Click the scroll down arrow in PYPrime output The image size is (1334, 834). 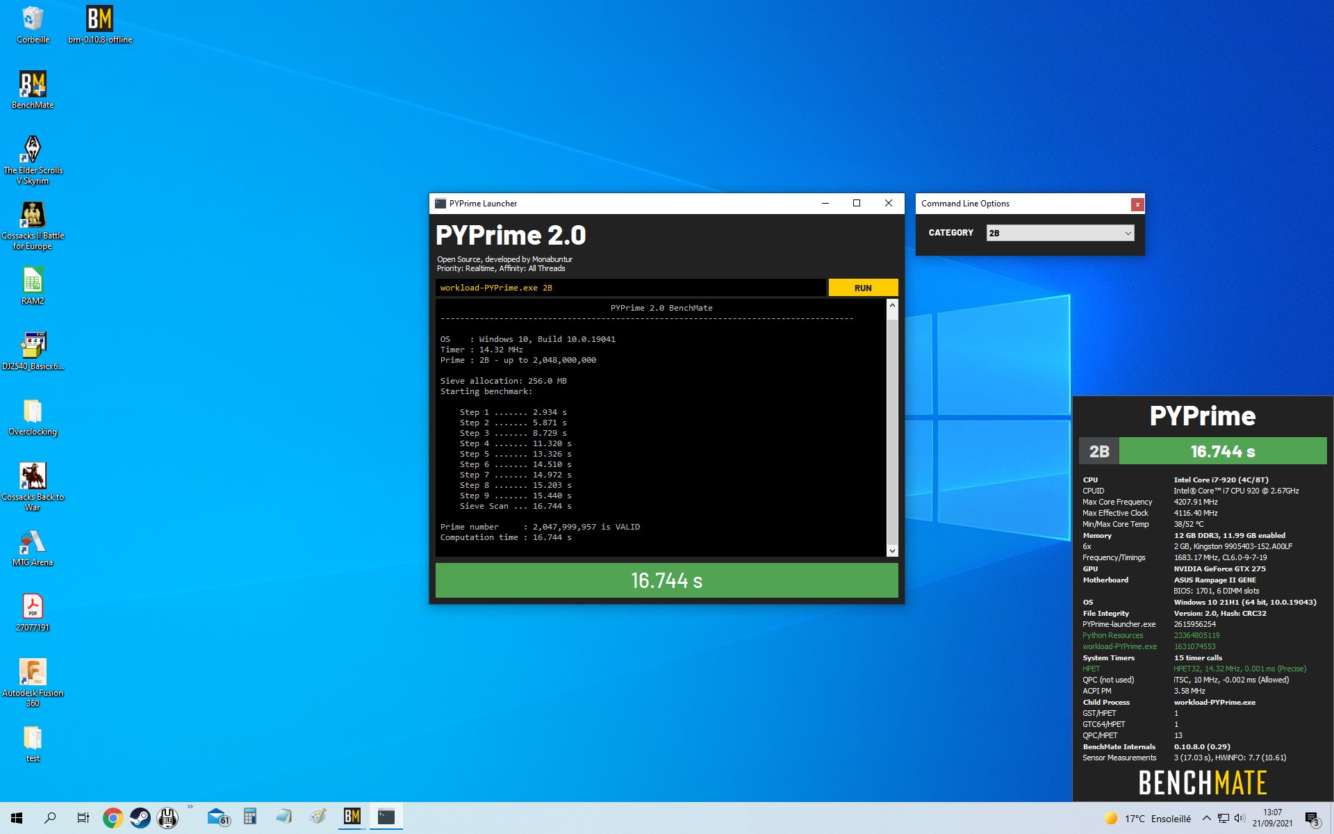pos(892,550)
